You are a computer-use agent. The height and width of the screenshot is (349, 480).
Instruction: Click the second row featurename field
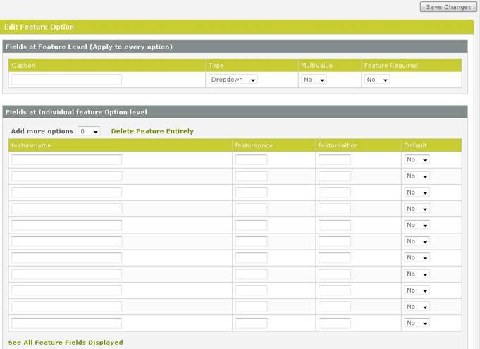tap(66, 176)
